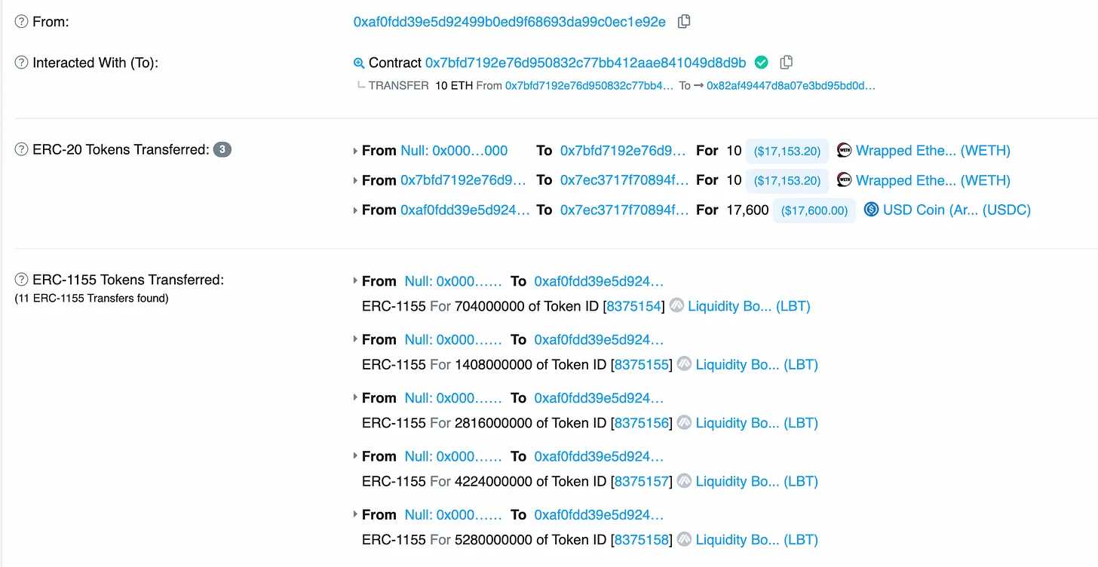
Task: Expand the Null to 0x7bfd WETH transfer row
Action: 356,151
